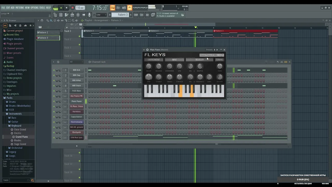Mute the Plain Piano channel LED
Image resolution: width=332 pixels, height=187 pixels.
coord(54,101)
